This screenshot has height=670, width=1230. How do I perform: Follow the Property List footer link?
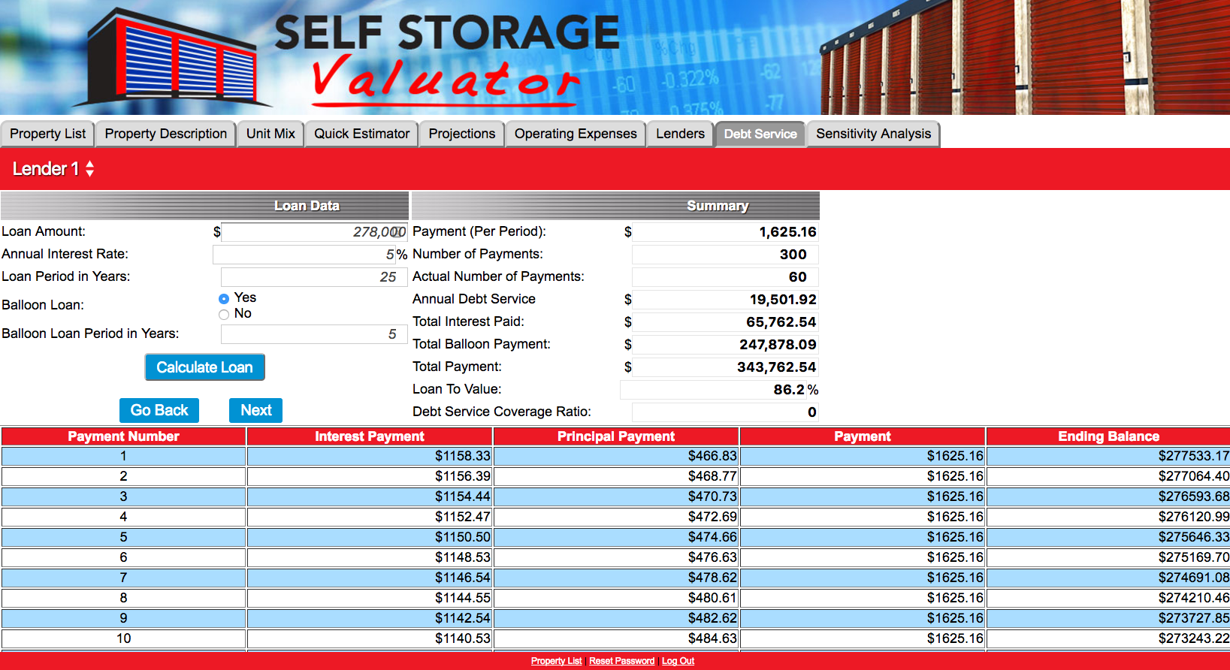pyautogui.click(x=556, y=661)
